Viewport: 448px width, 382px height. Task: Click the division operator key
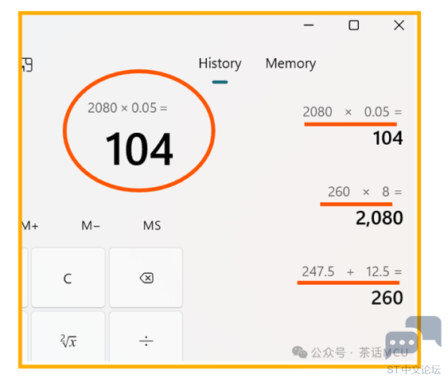click(x=146, y=337)
